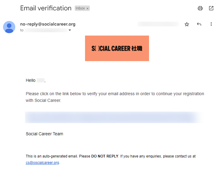Image resolution: width=224 pixels, height=173 pixels.
Task: Click the "Email verification" subject heading
Action: pos(46,8)
